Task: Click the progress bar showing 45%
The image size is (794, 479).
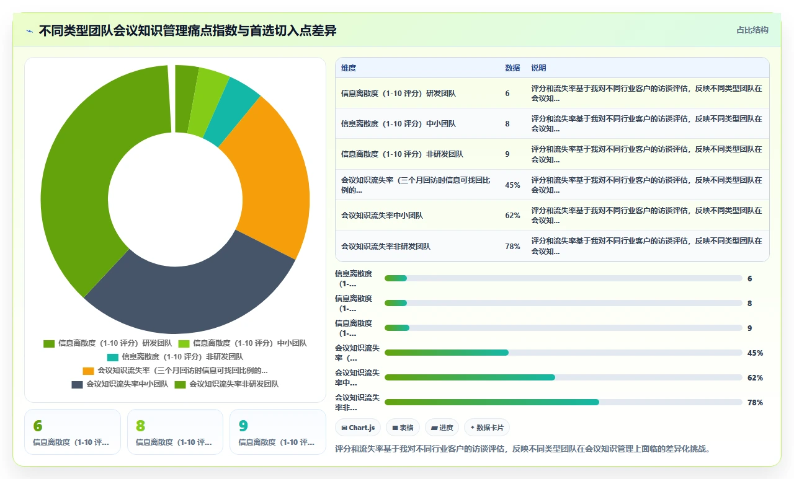Action: [x=563, y=353]
